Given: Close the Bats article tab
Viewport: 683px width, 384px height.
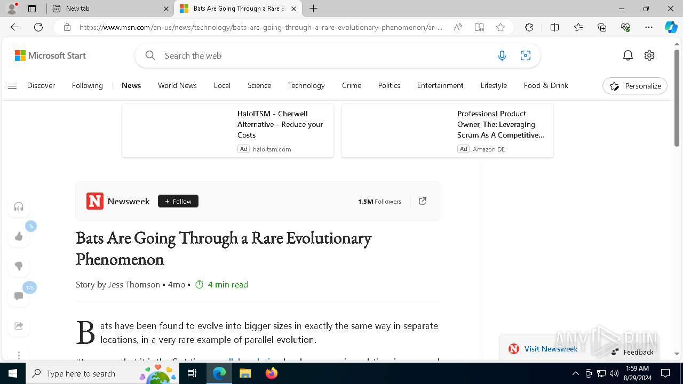Looking at the screenshot, I should pyautogui.click(x=293, y=9).
